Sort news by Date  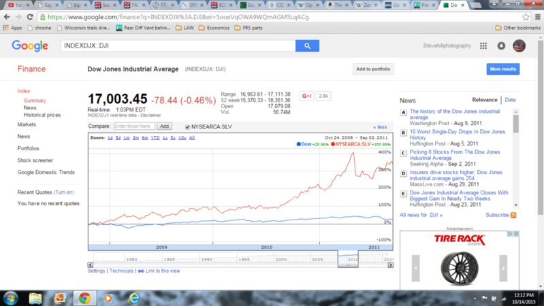coord(510,100)
